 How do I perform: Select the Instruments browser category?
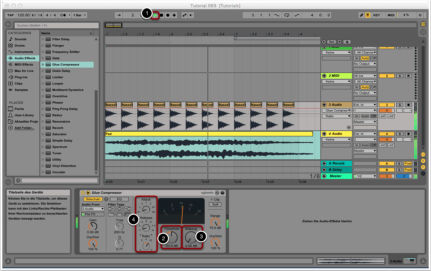pos(23,52)
